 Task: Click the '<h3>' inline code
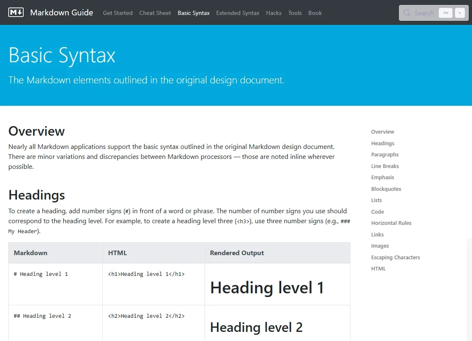coord(244,222)
